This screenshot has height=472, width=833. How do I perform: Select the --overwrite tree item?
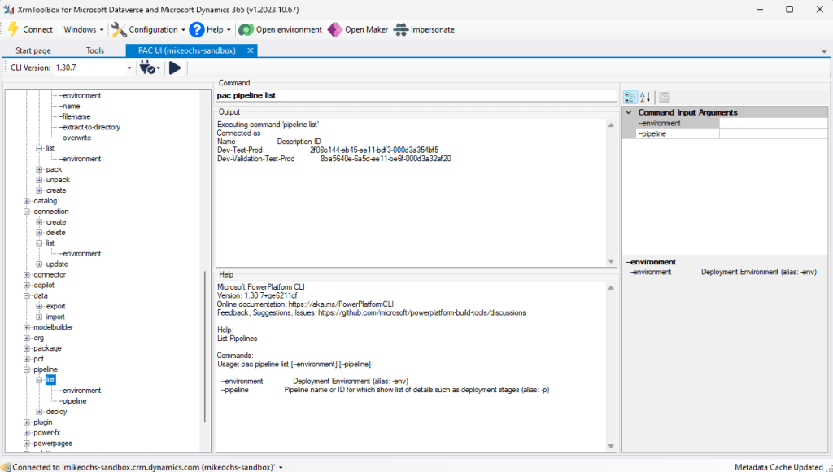[76, 138]
